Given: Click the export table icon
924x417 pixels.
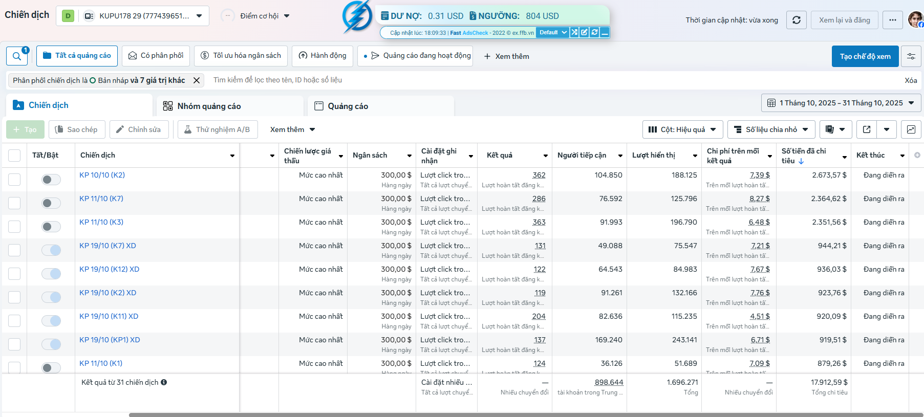Looking at the screenshot, I should click(x=867, y=129).
